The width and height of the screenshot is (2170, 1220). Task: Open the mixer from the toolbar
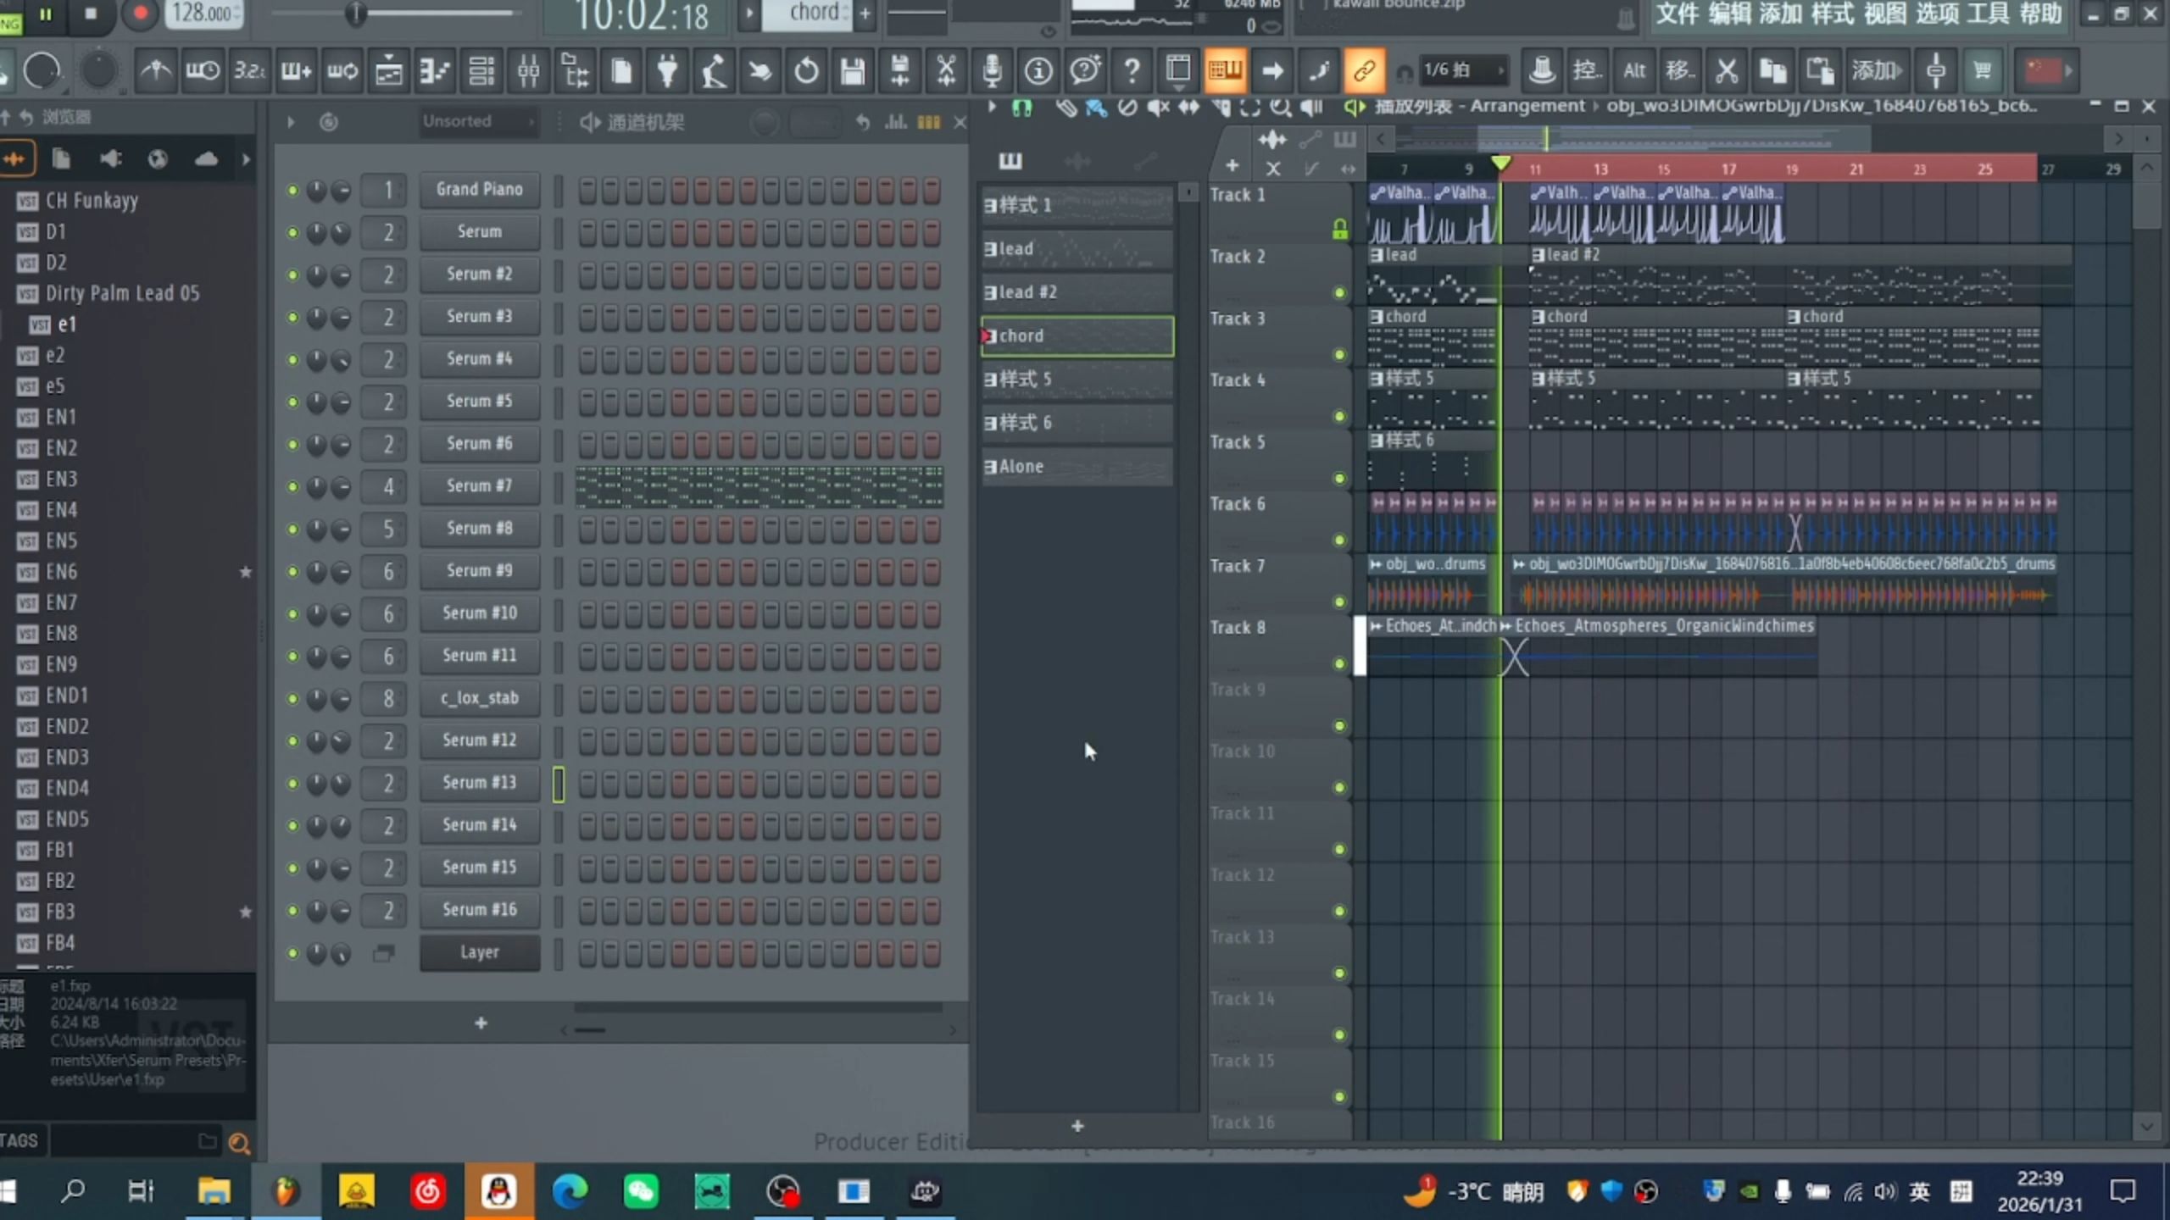click(528, 71)
